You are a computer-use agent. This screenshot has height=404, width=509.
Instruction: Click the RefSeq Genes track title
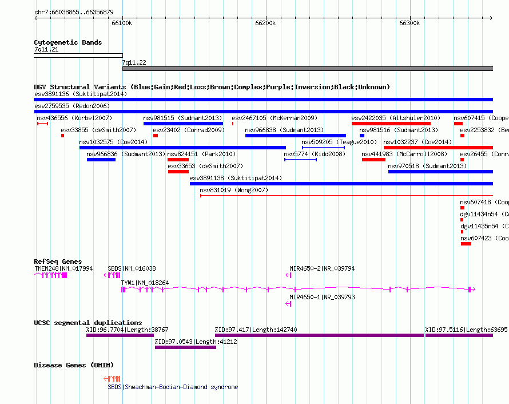click(58, 262)
